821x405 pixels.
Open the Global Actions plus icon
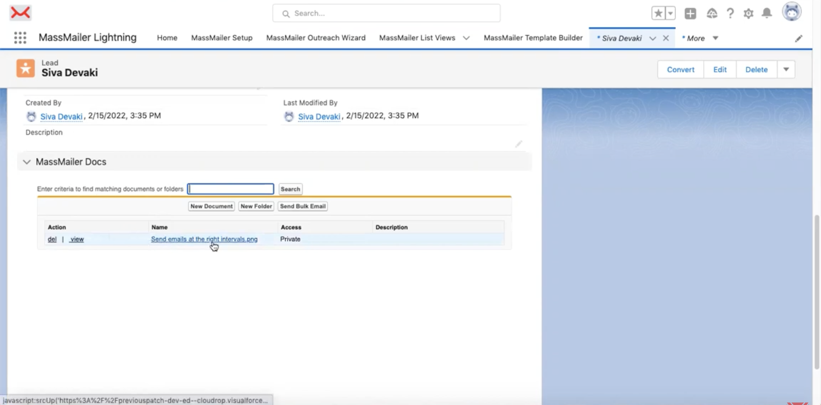pos(690,13)
